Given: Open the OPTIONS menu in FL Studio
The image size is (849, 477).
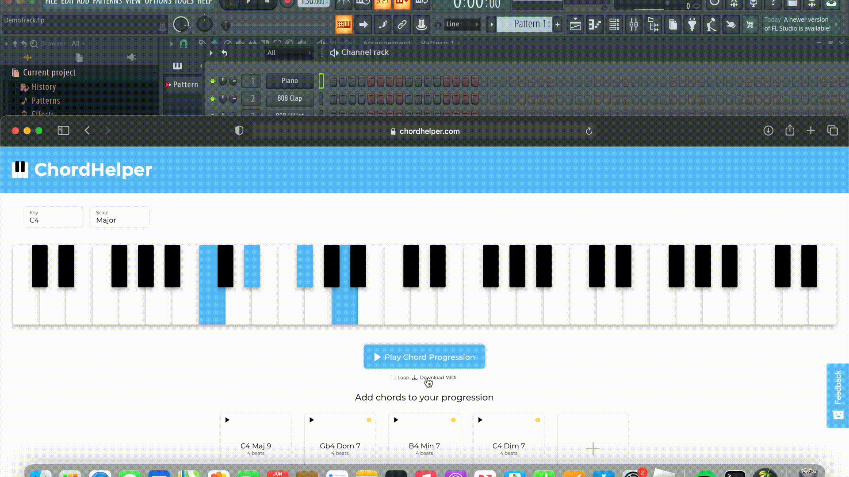Looking at the screenshot, I should coord(158,2).
